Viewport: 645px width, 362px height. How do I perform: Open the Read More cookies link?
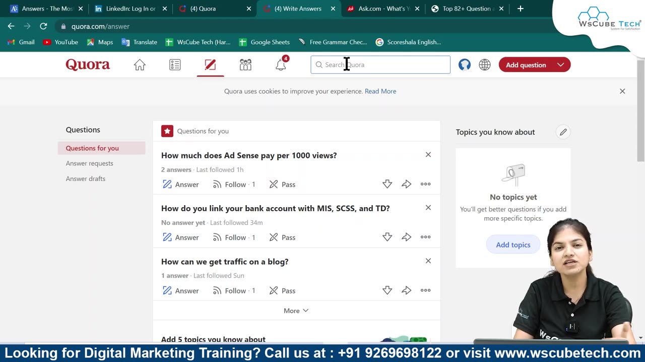(x=380, y=91)
